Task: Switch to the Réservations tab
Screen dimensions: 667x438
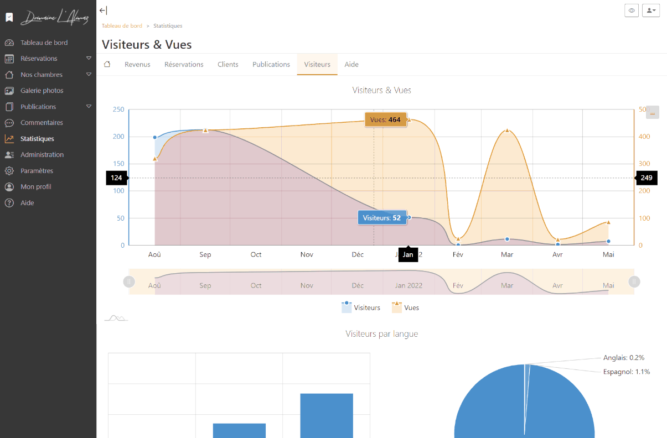Action: point(184,64)
